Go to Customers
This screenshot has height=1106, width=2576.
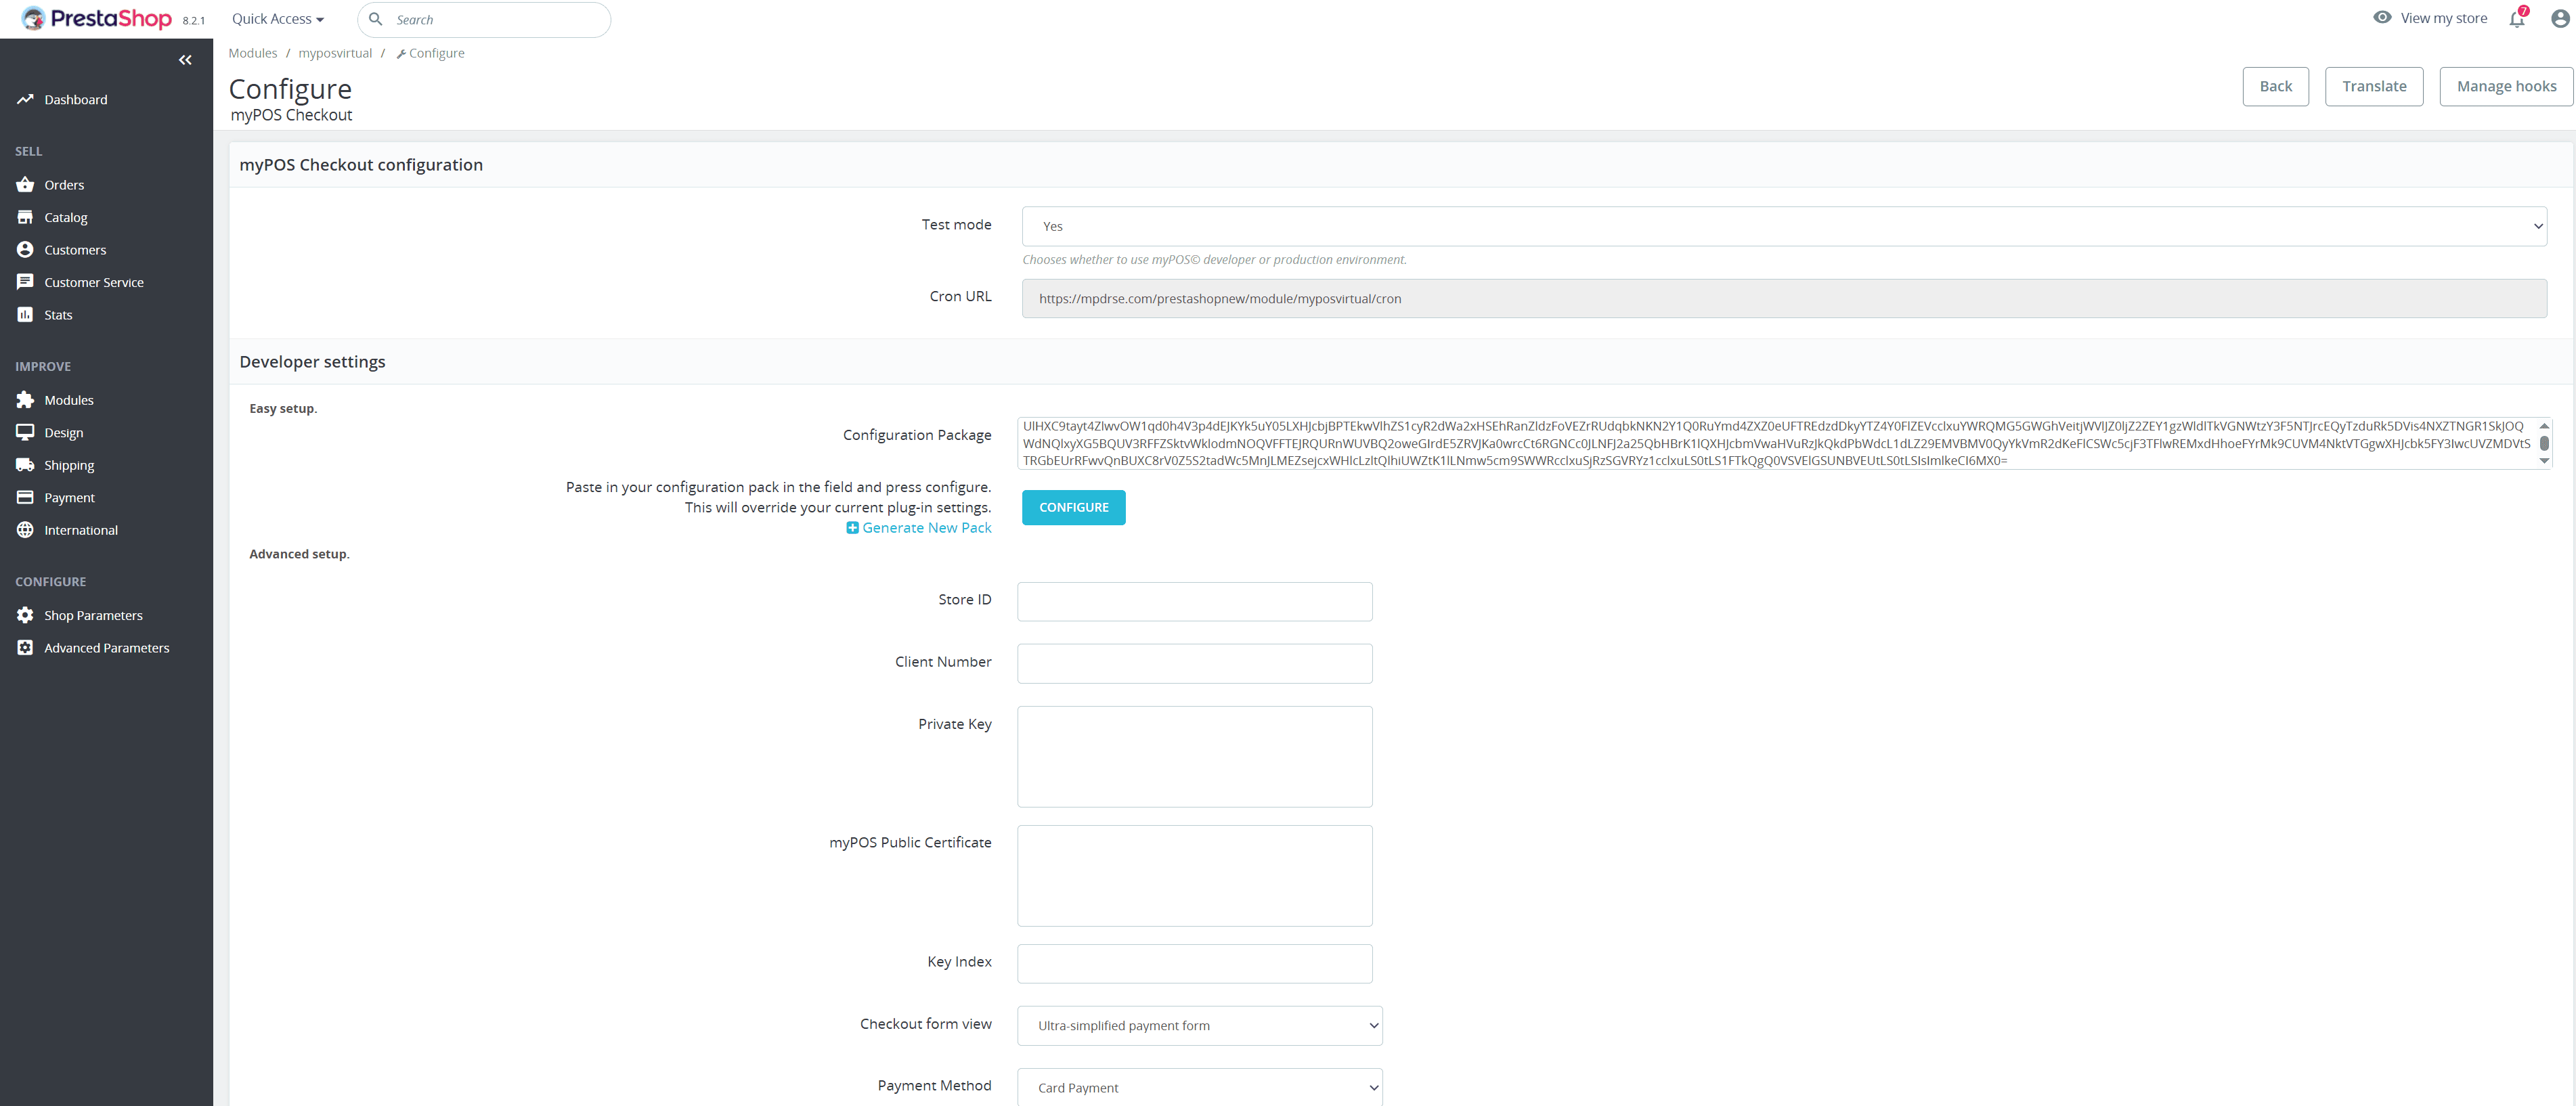pos(75,249)
